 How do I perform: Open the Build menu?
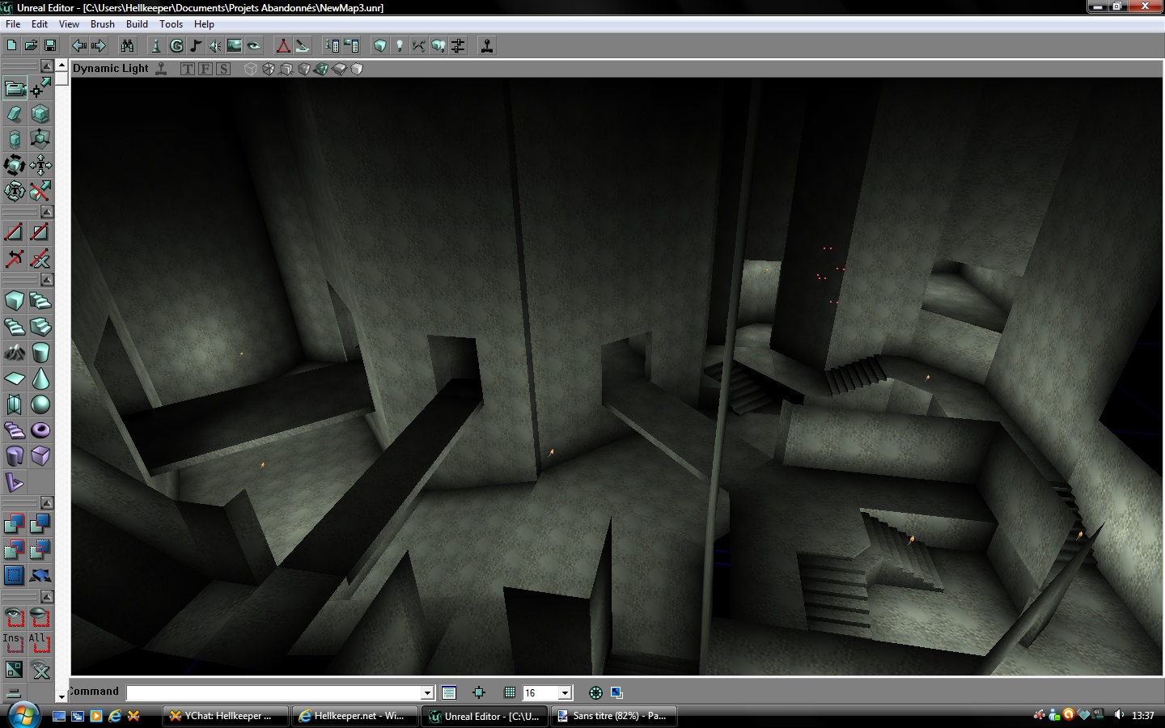tap(137, 24)
